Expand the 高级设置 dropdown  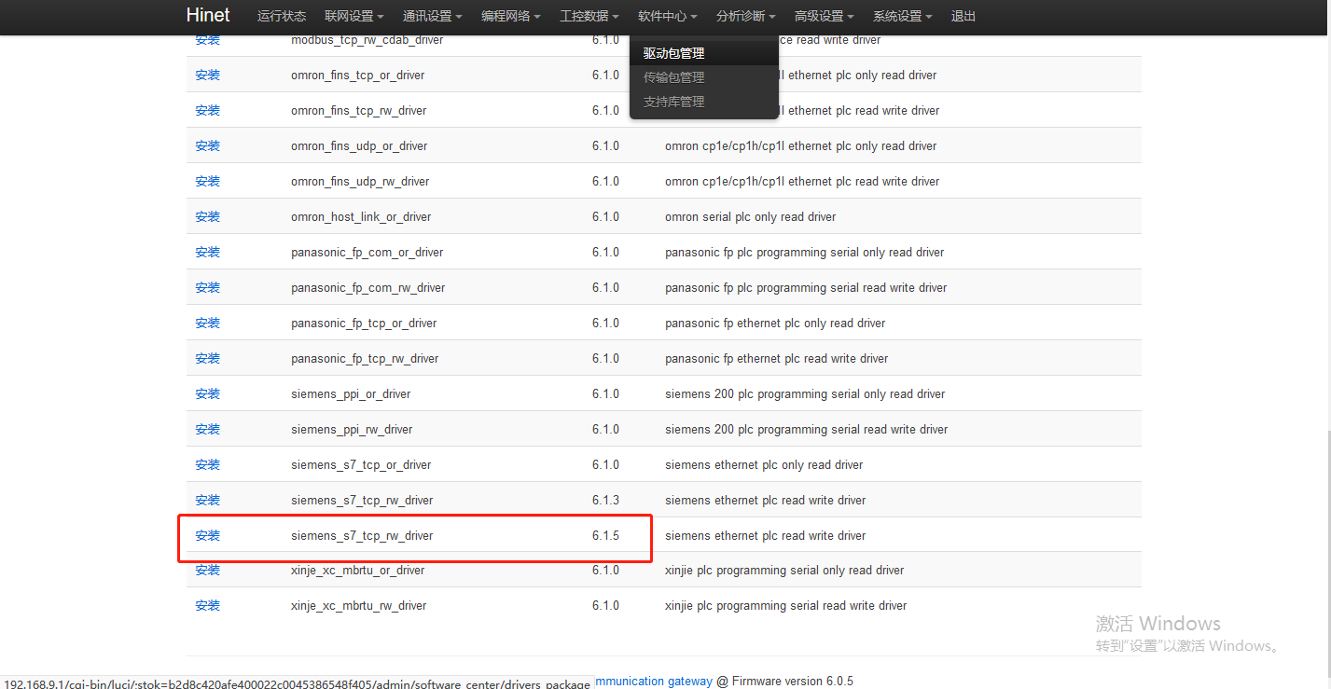tap(824, 16)
